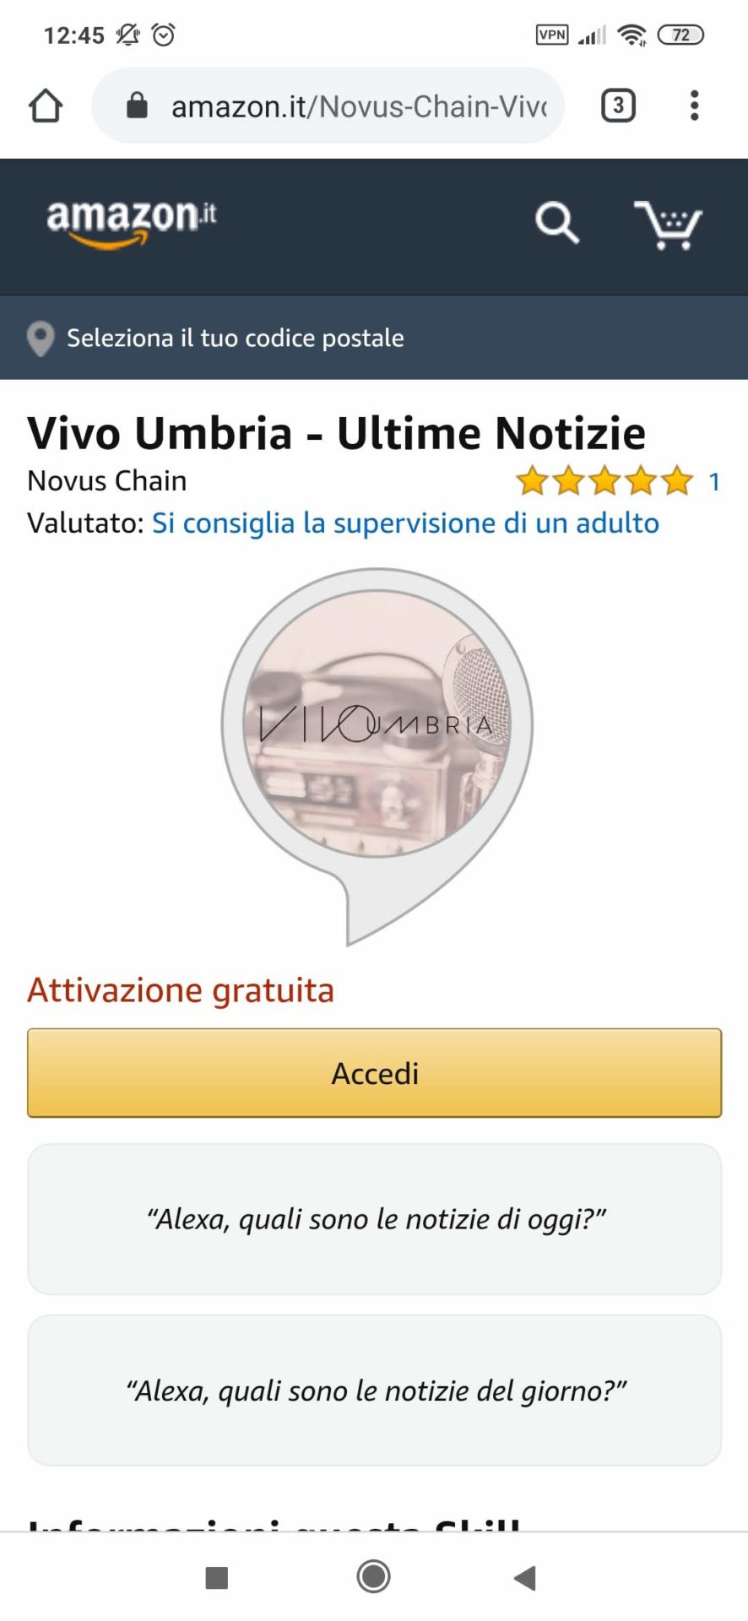The image size is (748, 1621).
Task: Tap the Android home circle button
Action: (373, 1576)
